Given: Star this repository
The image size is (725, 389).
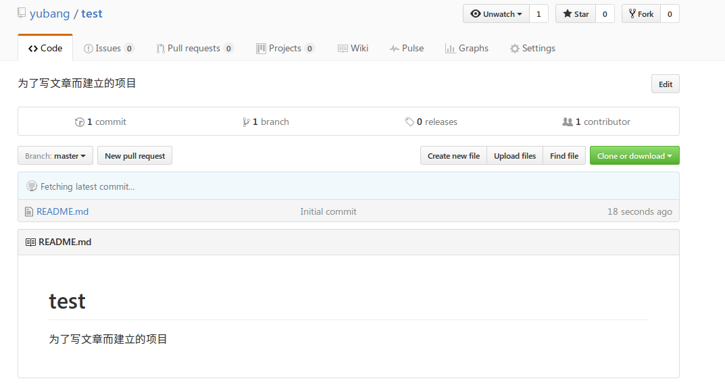Looking at the screenshot, I should click(x=576, y=14).
